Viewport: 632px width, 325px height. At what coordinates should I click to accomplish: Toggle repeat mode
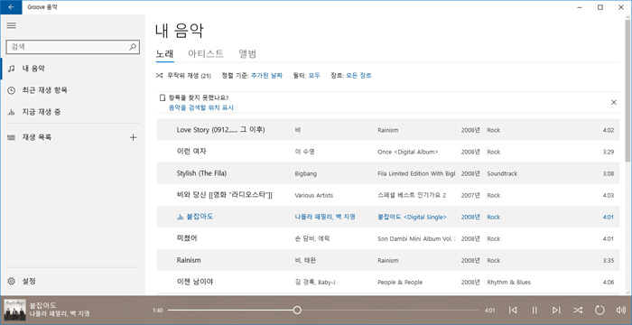coord(599,310)
